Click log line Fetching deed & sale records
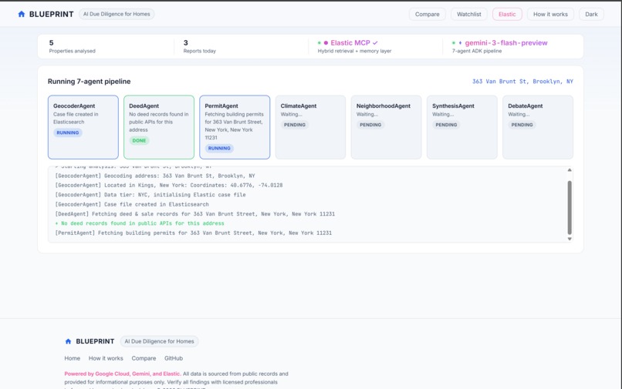 click(195, 214)
